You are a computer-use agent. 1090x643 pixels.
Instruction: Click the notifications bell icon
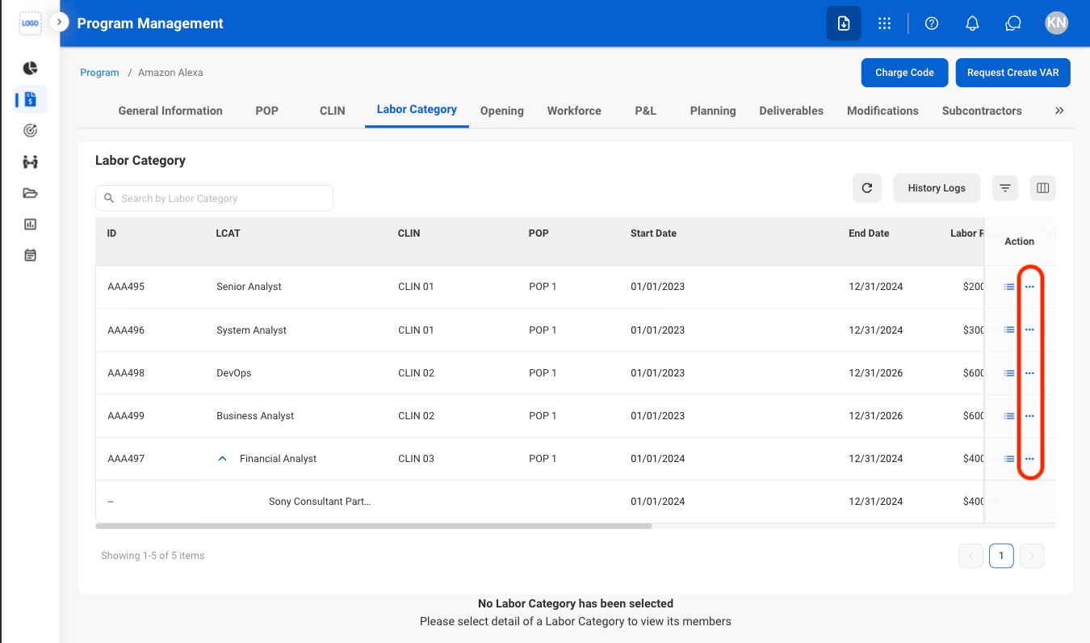pyautogui.click(x=972, y=23)
